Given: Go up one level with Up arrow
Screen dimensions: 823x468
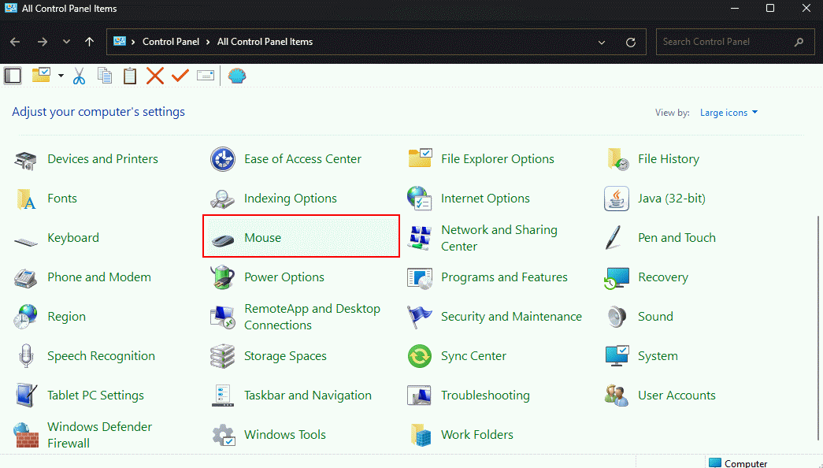Looking at the screenshot, I should pos(89,42).
